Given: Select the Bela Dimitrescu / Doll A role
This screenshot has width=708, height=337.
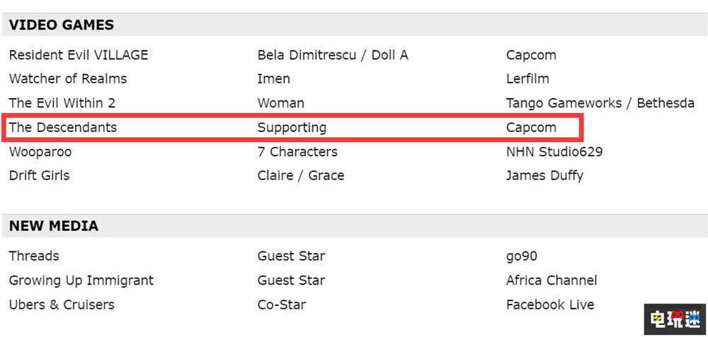Looking at the screenshot, I should 333,55.
